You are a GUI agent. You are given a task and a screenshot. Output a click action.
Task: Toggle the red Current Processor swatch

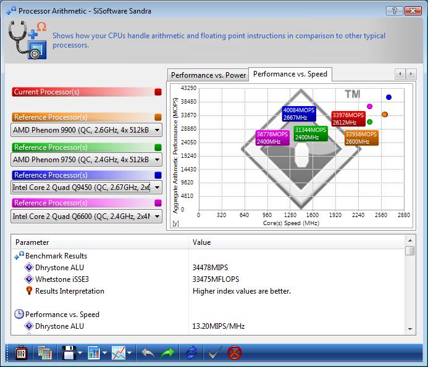157,92
